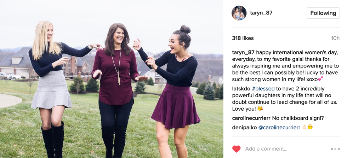Open the three-dot more options menu
This screenshot has height=158, width=347.
tap(335, 149)
